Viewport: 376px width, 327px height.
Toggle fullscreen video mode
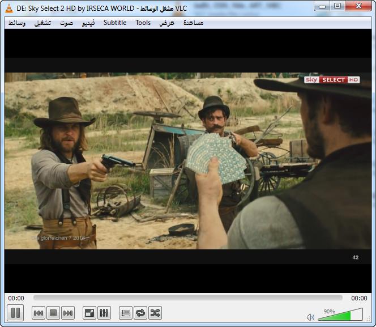pos(89,313)
